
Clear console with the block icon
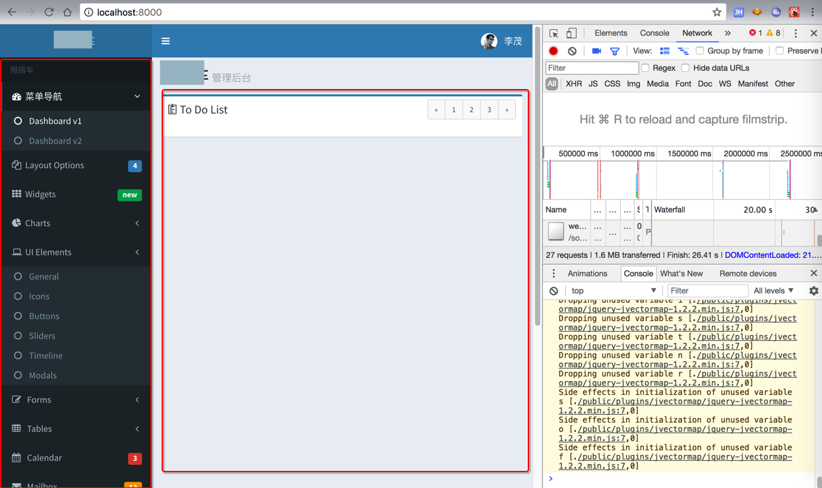click(553, 291)
